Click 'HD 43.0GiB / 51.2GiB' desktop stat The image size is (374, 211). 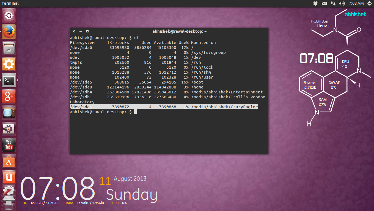40,203
